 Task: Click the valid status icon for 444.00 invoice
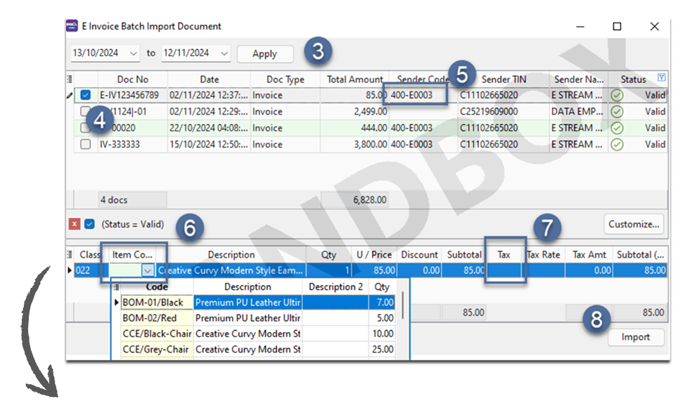617,128
